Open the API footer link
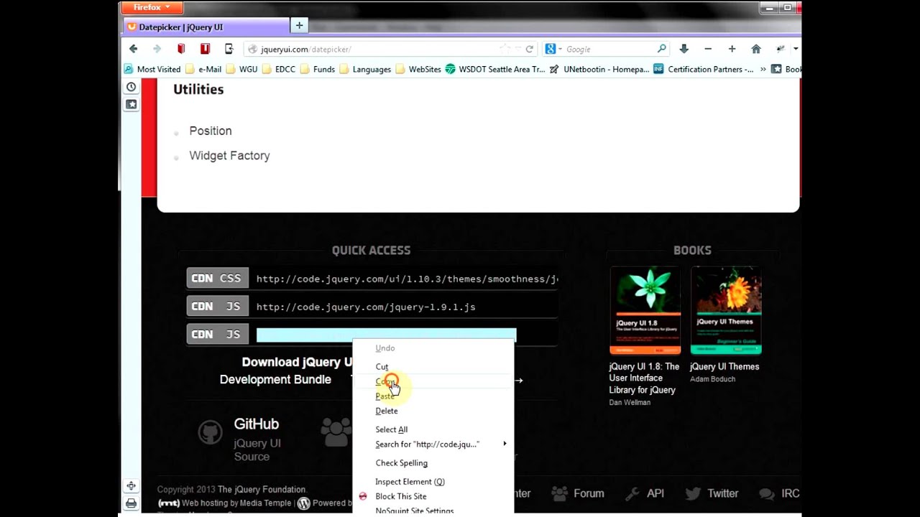 (x=645, y=493)
